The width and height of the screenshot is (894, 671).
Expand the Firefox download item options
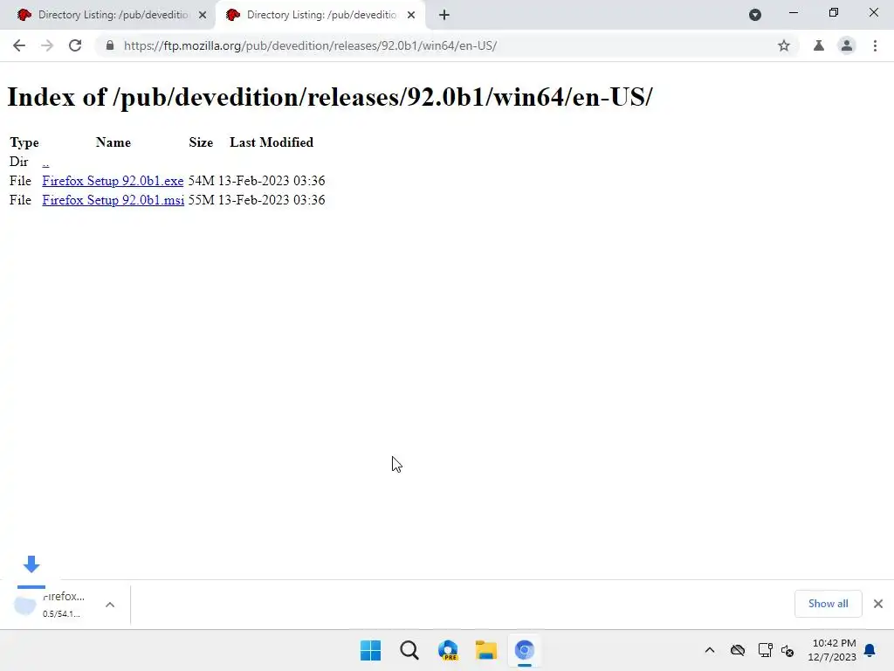[x=110, y=605]
